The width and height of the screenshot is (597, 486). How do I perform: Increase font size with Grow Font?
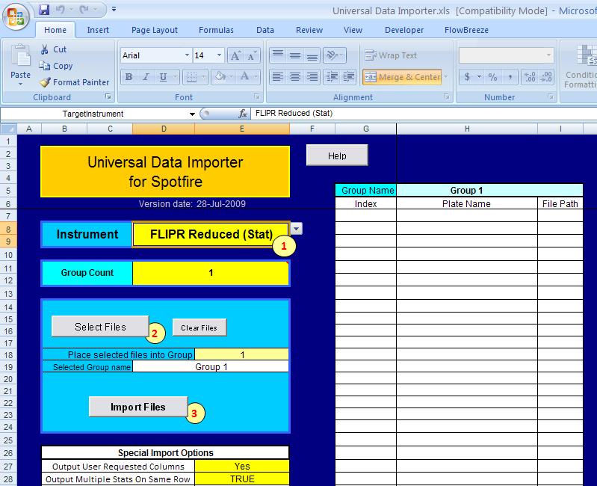pos(235,55)
